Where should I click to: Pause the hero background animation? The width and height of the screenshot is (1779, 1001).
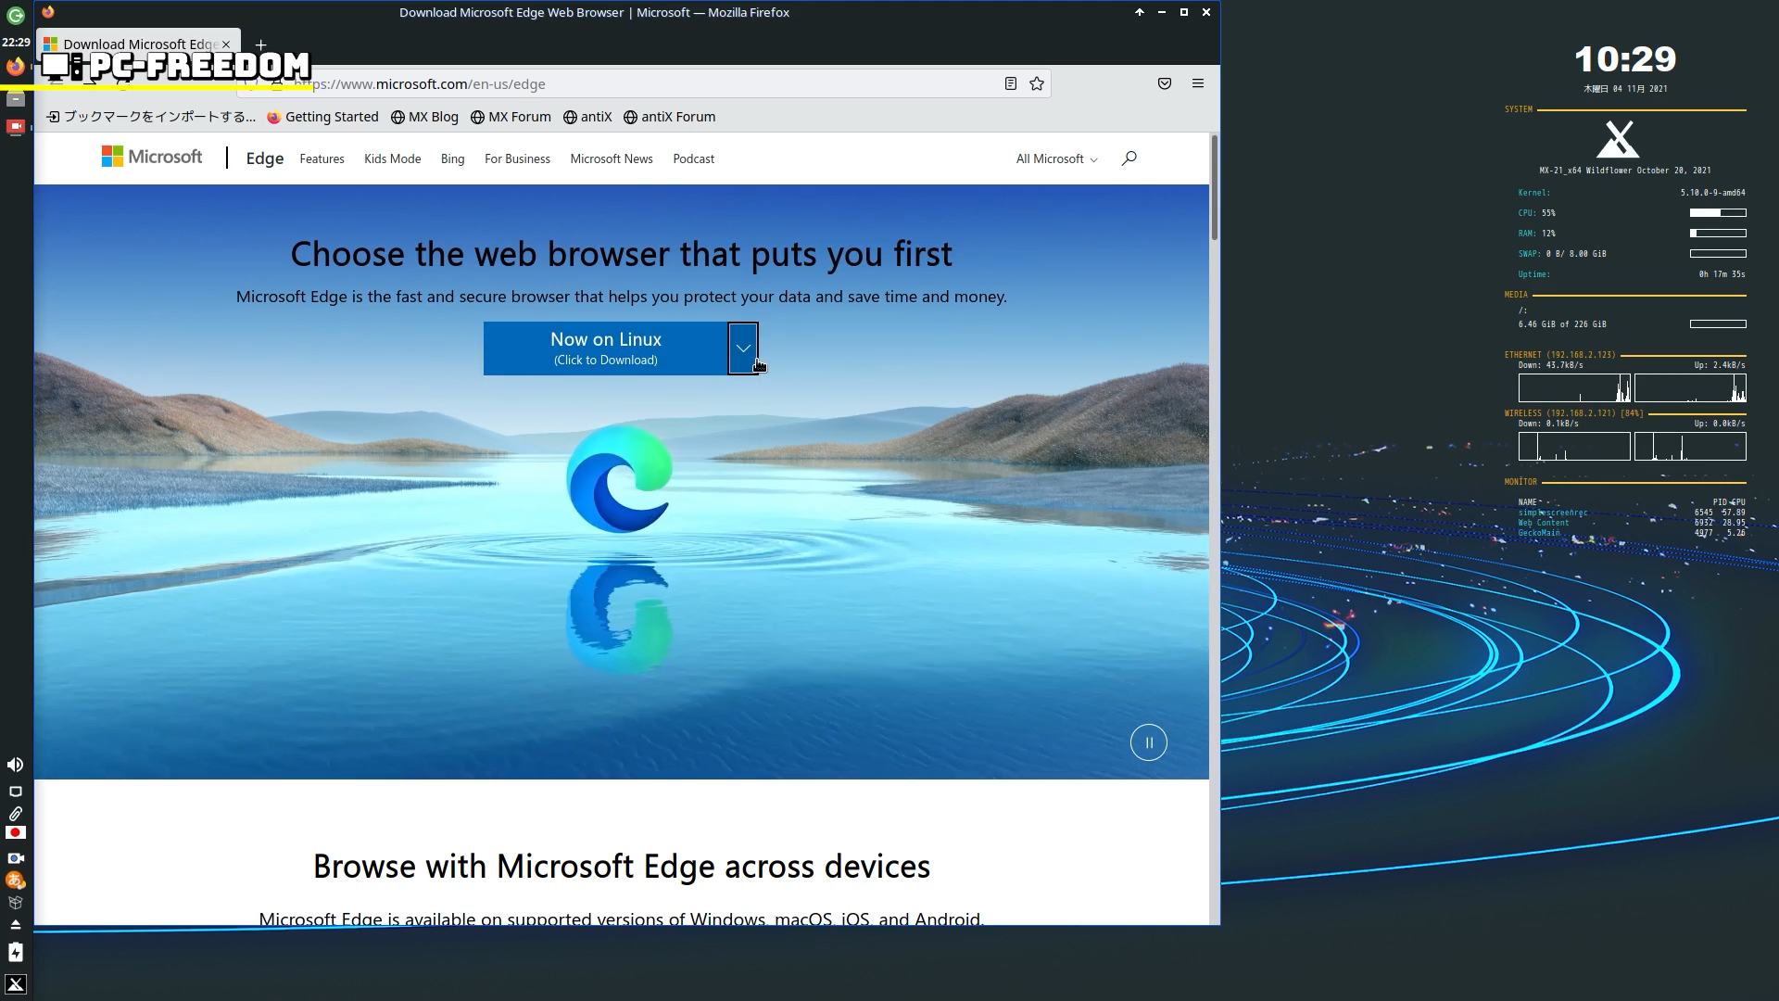click(1148, 742)
